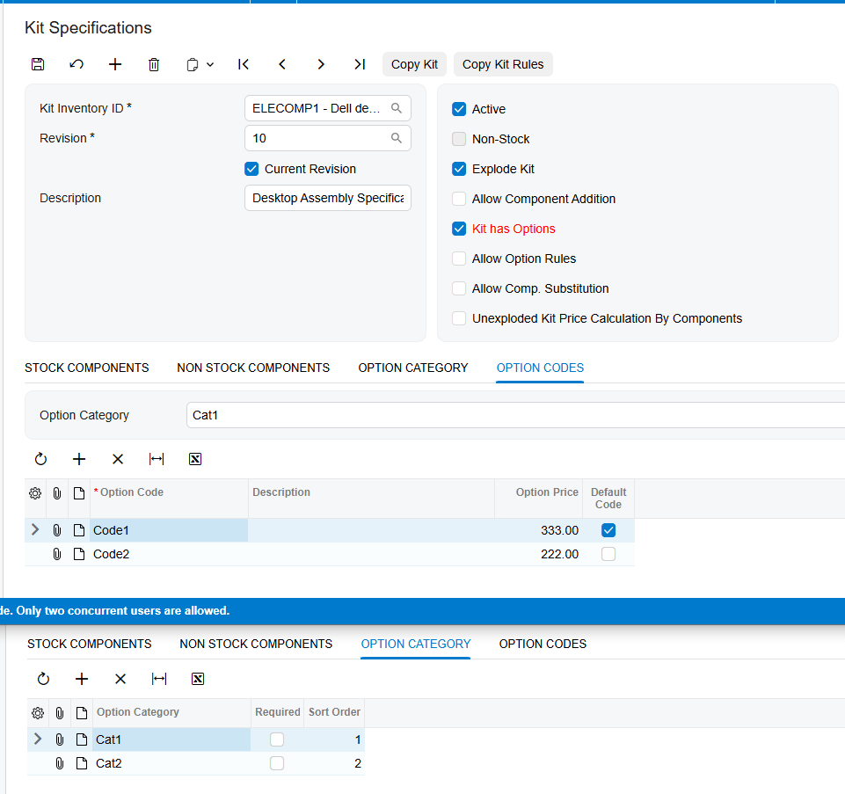Toggle the Explode Kit checkbox

point(459,169)
